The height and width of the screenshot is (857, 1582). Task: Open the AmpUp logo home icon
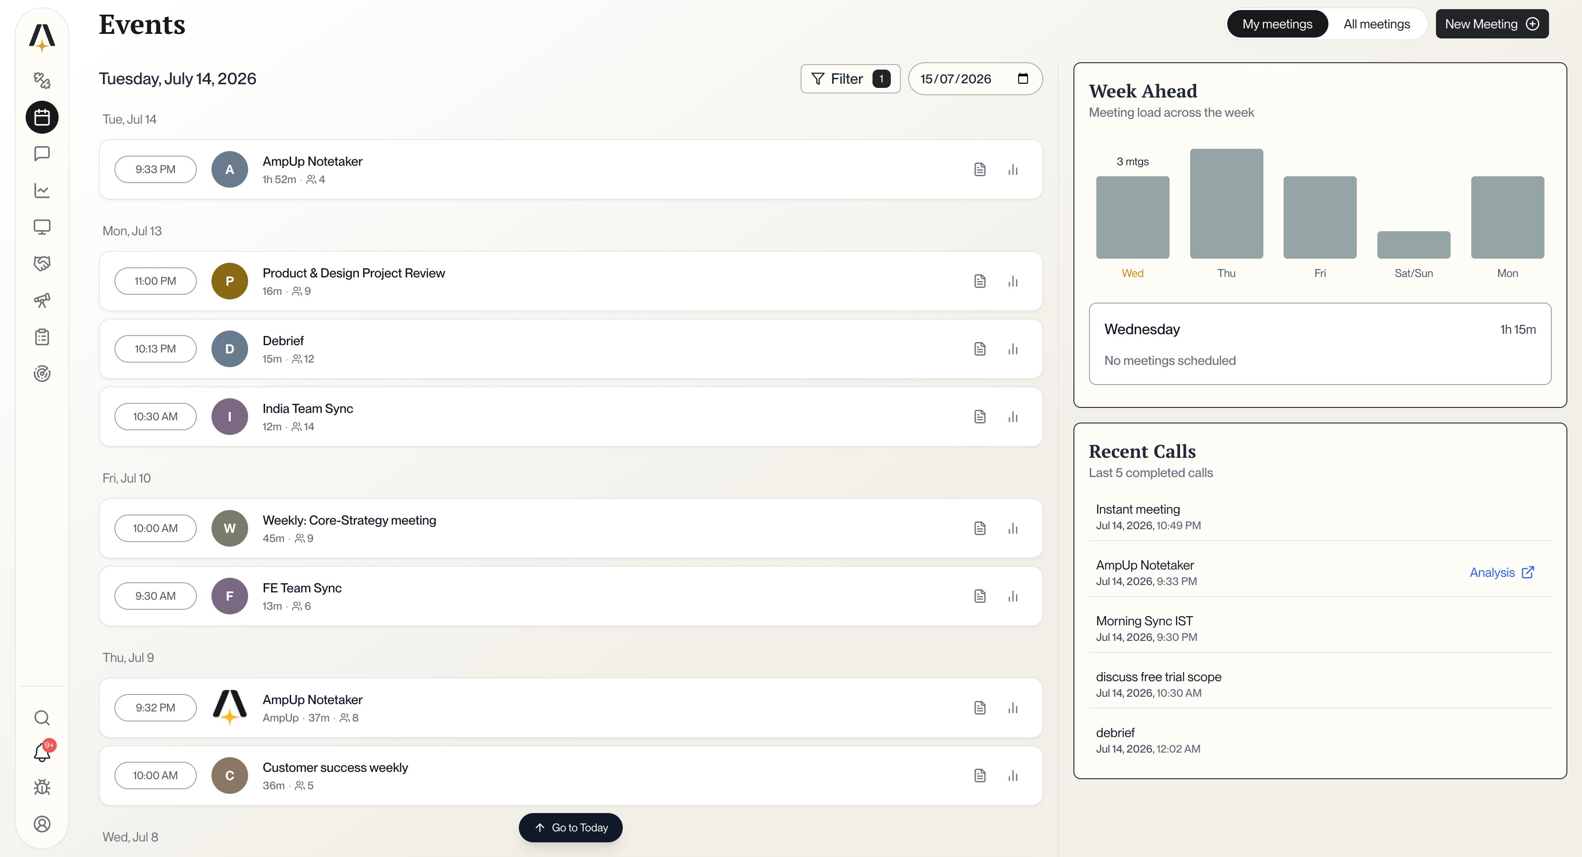click(42, 38)
